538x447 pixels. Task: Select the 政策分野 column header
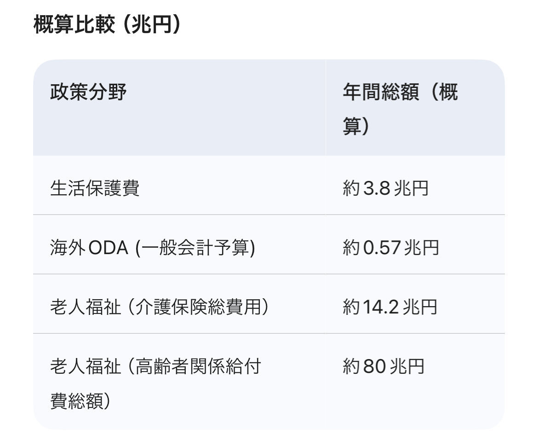pyautogui.click(x=88, y=93)
